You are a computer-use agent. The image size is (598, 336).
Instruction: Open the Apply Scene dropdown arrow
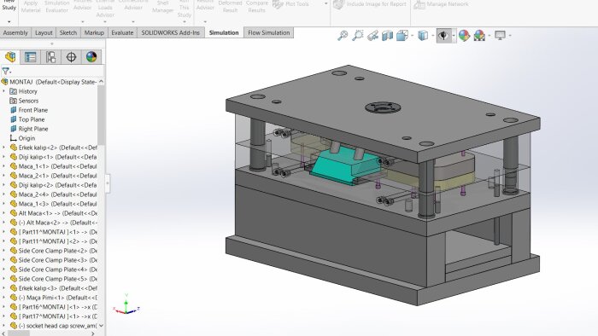pos(490,36)
